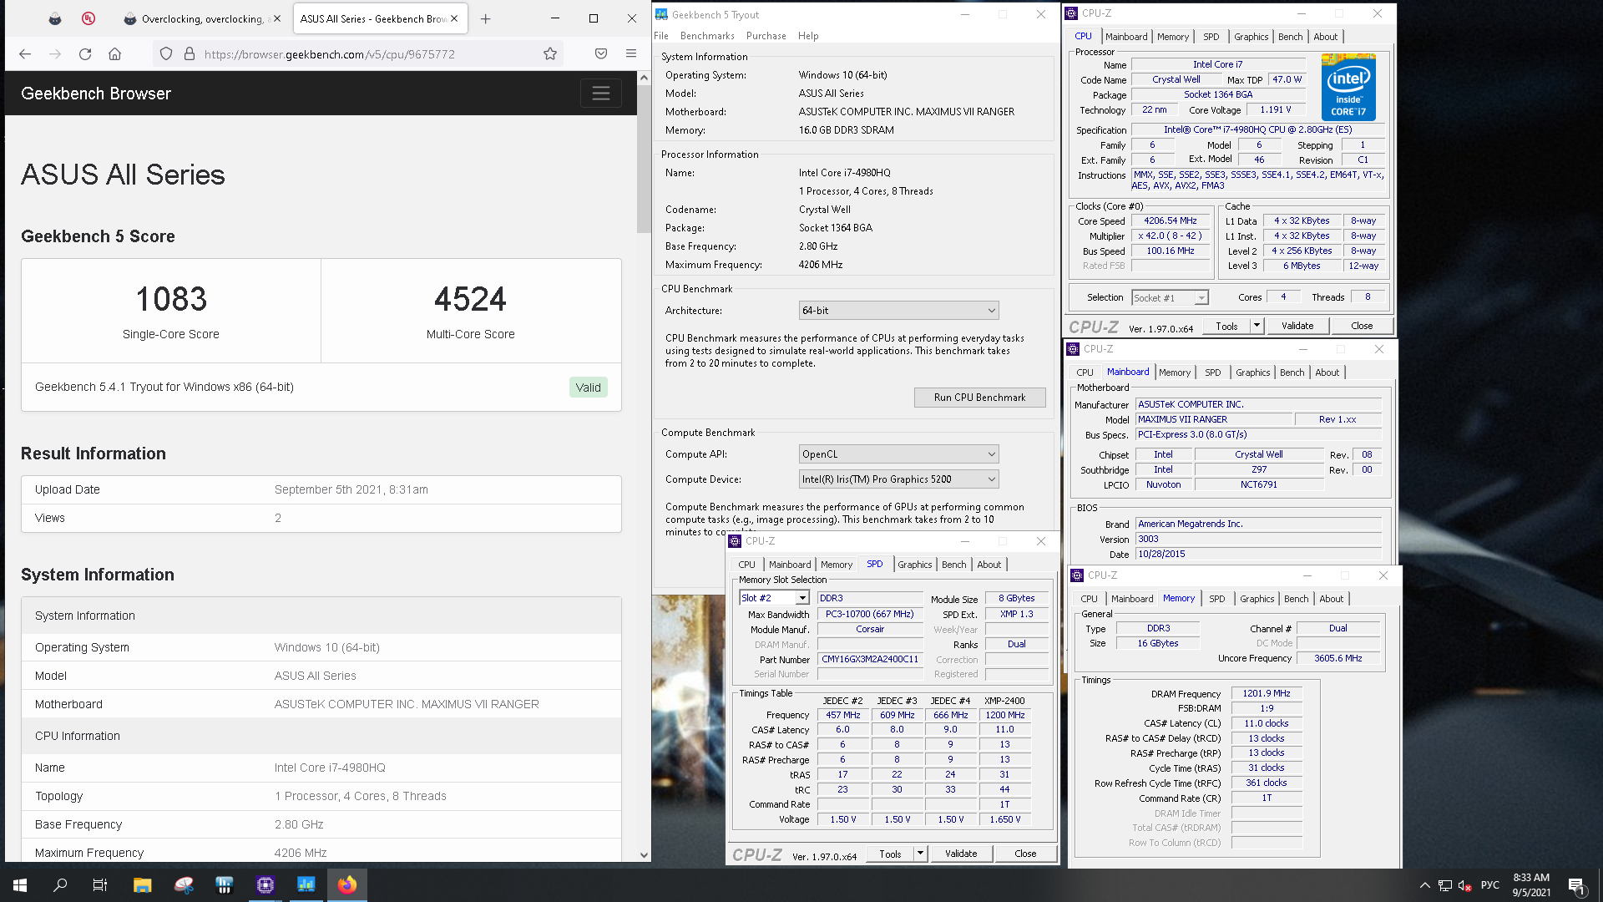
Task: Select the 4524 multi-core score text
Action: pos(470,299)
